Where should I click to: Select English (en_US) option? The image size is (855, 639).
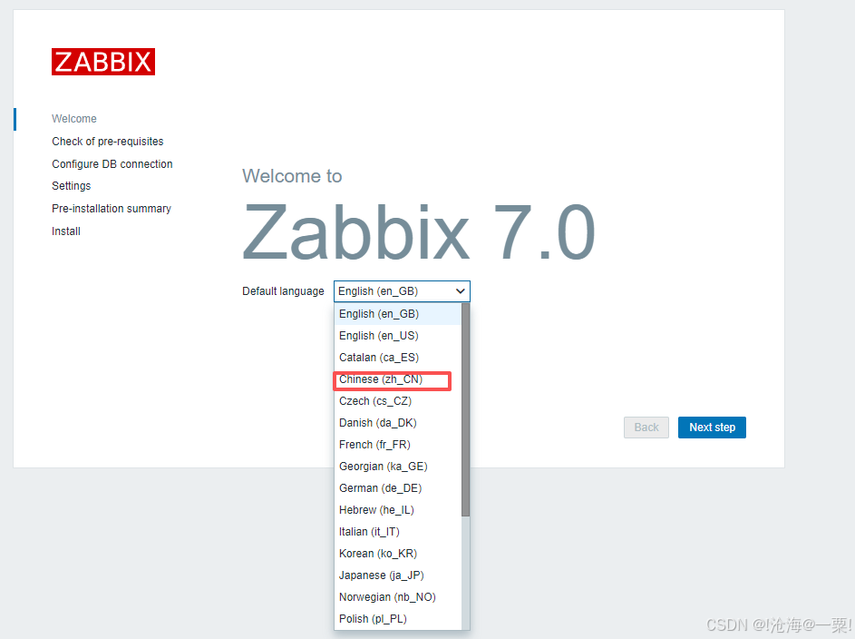(x=398, y=336)
